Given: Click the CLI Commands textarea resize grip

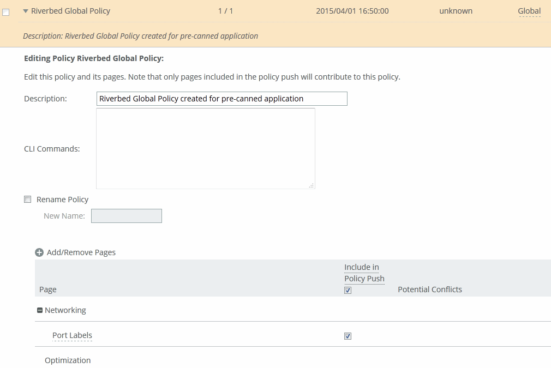Looking at the screenshot, I should pos(311,185).
